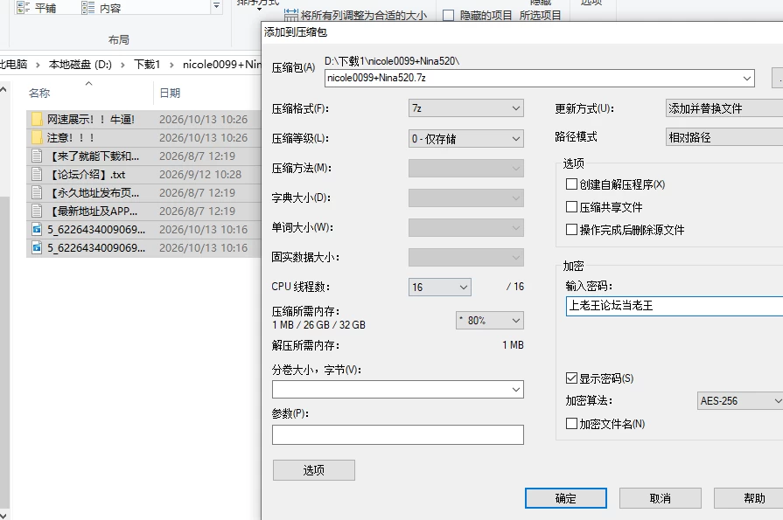This screenshot has width=783, height=520.
Task: Click the Explorer scrollbar down arrow
Action: coord(3,514)
